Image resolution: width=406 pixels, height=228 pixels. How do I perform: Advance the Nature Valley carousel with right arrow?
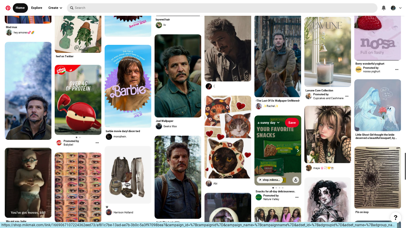click(298, 151)
